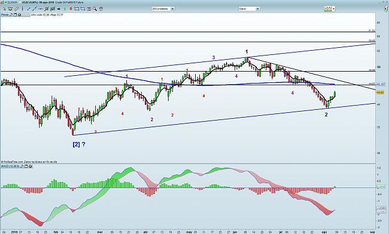Select the horizontal line tool
This screenshot has width=389, height=234.
tap(41, 9)
